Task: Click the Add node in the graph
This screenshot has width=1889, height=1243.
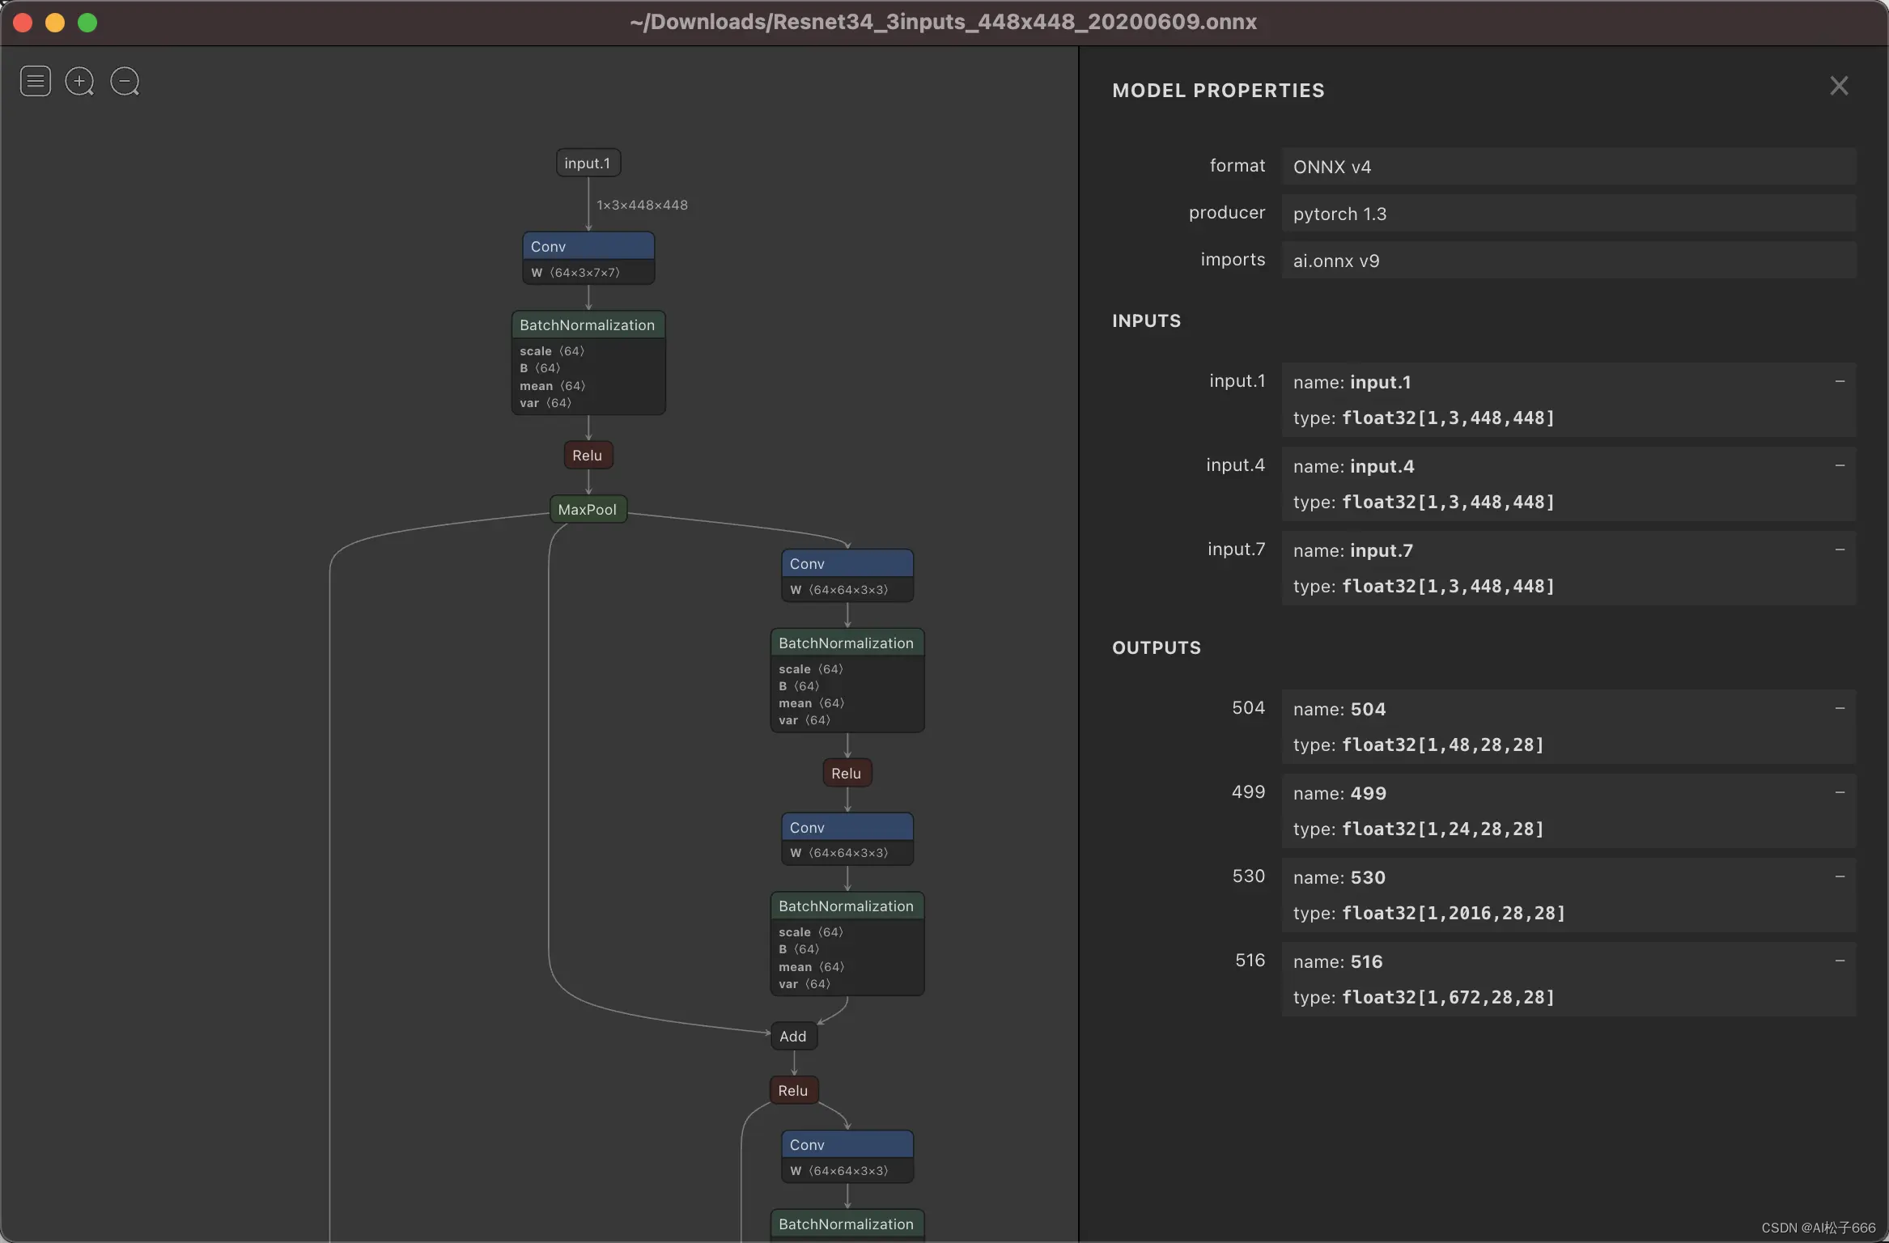Action: pos(793,1037)
